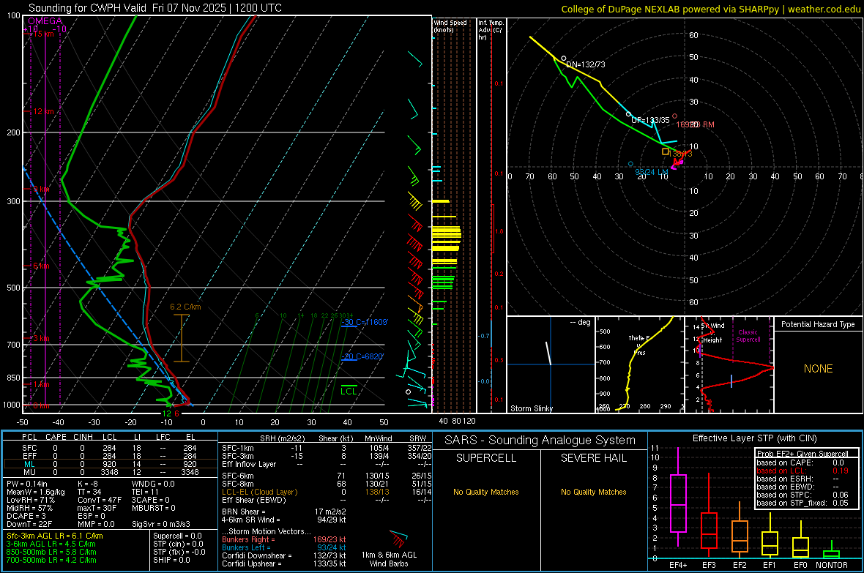Click the 'Potential Hazard Type' heading
Screen dimensions: 864x573
coord(818,324)
